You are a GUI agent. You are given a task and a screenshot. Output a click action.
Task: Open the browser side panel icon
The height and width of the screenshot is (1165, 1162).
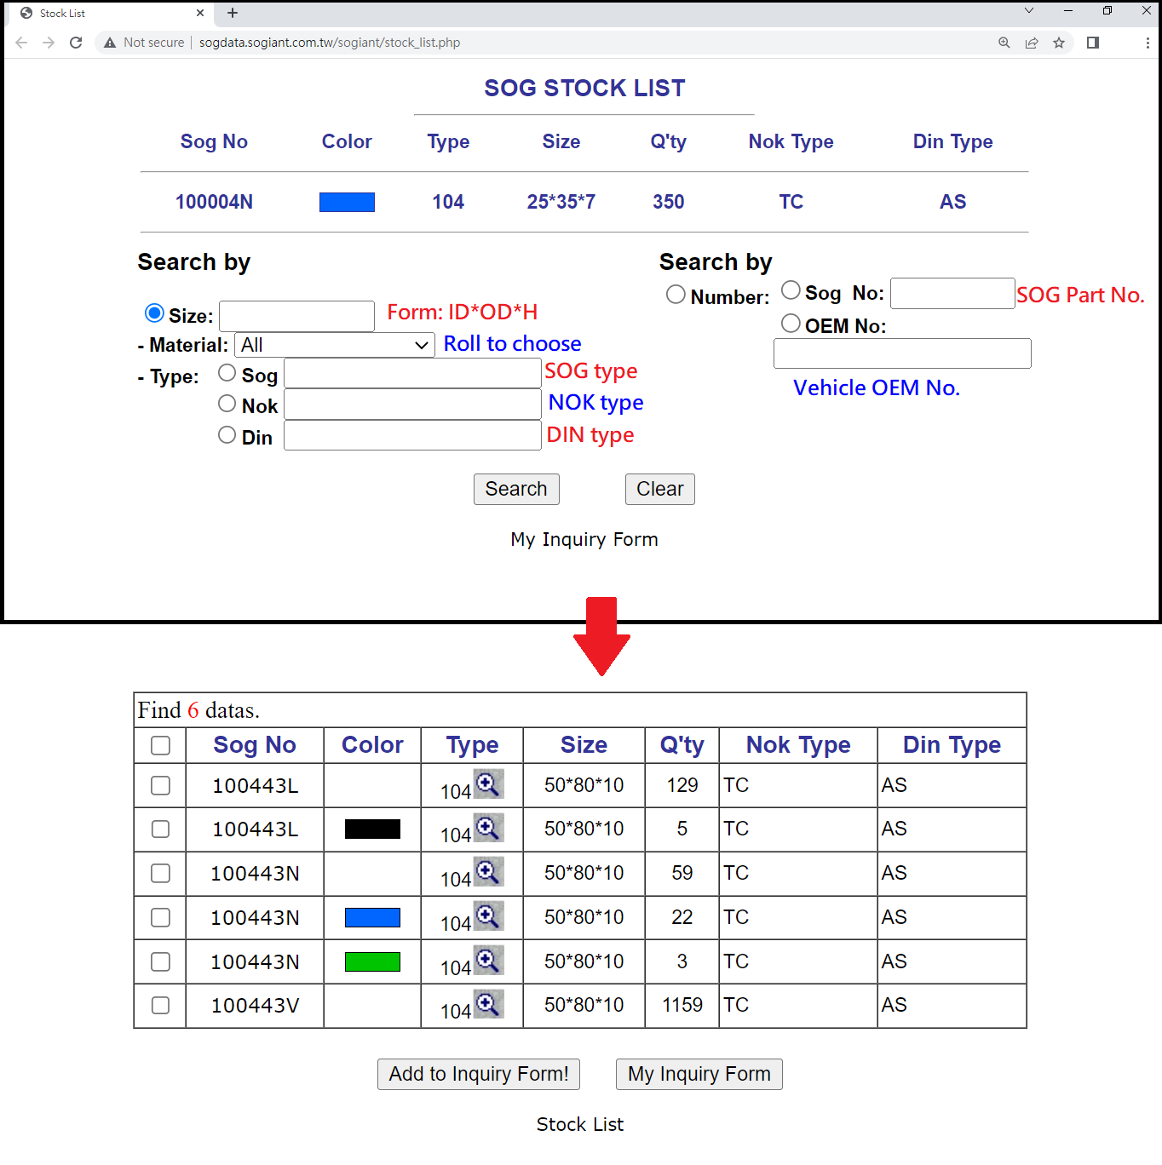click(1093, 43)
